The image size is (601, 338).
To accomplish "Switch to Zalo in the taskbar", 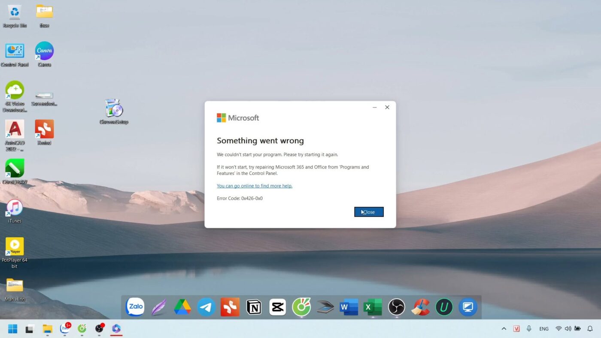I will pyautogui.click(x=65, y=329).
